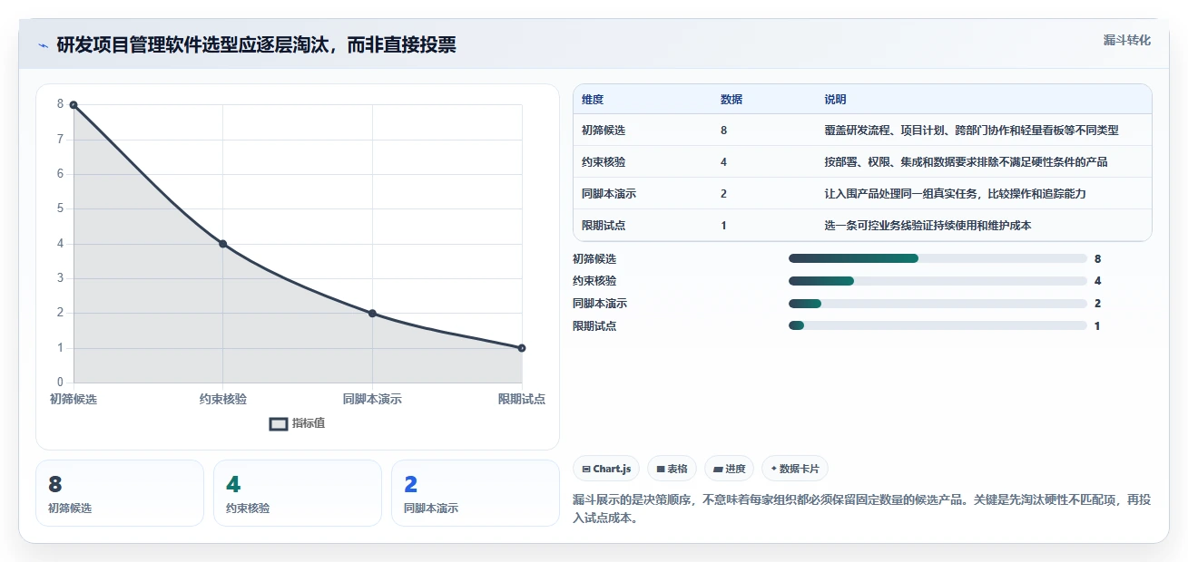The width and height of the screenshot is (1188, 562).
Task: Click the y-axis tick label 7
Action: pos(61,140)
